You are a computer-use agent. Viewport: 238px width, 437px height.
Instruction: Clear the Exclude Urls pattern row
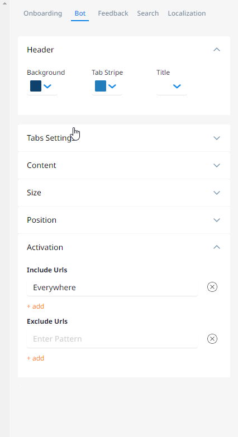(212, 339)
